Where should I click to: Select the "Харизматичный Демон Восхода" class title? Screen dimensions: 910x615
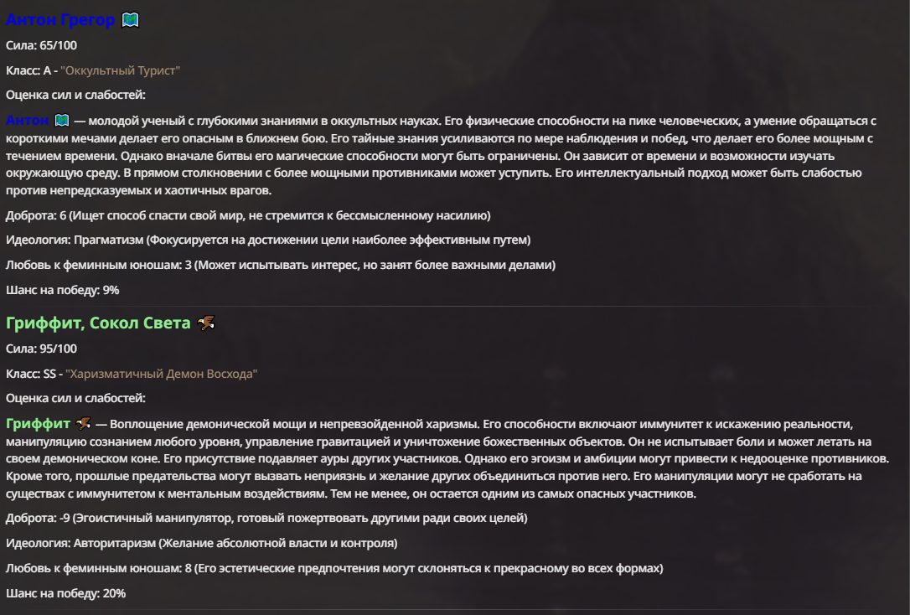[162, 374]
